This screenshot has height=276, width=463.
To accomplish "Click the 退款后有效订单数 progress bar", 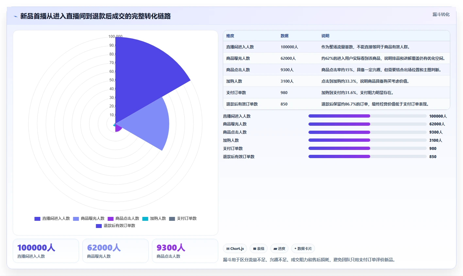I will pos(367,156).
